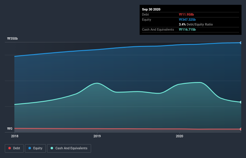This screenshot has height=158, width=246.
Task: Click the ₩0 y-axis label
Action: [10, 129]
